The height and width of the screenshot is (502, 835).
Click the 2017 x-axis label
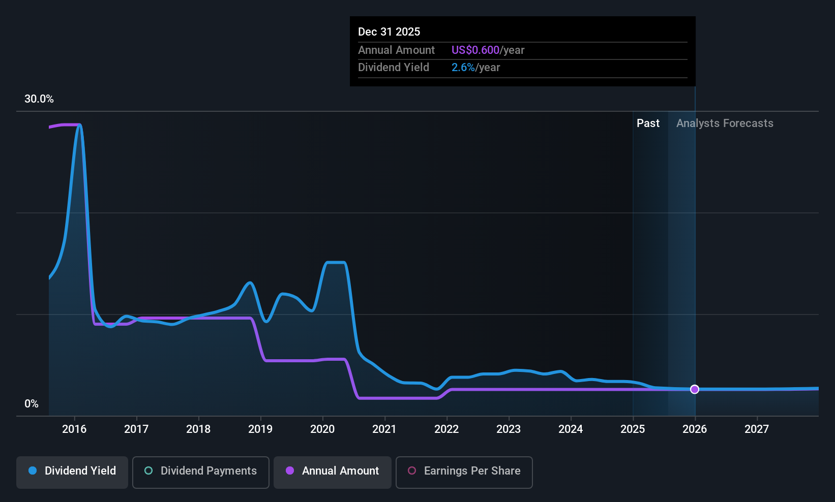tap(136, 429)
